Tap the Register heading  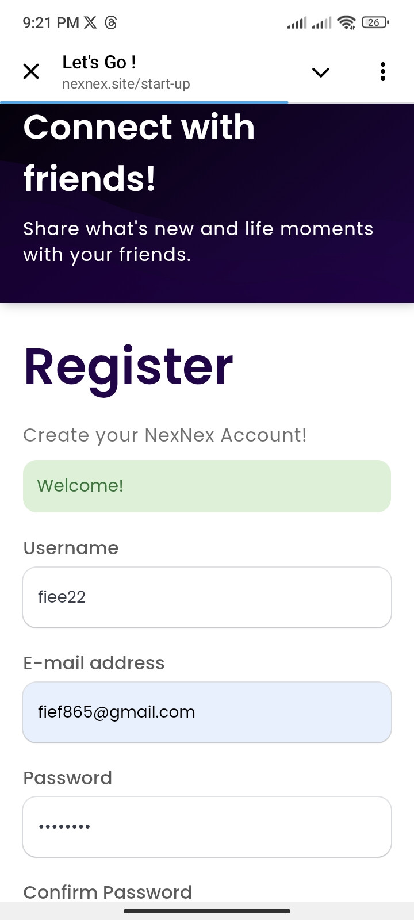pos(128,367)
